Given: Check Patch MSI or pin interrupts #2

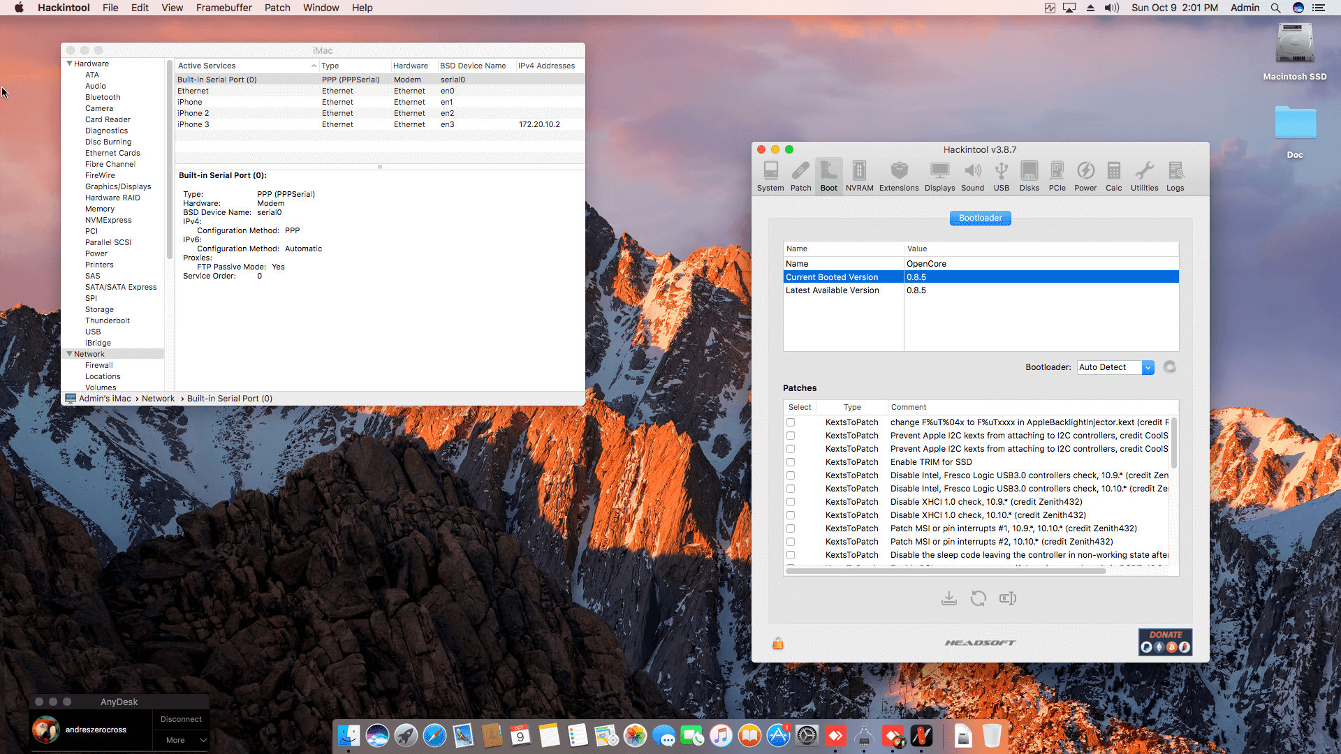Looking at the screenshot, I should point(791,542).
